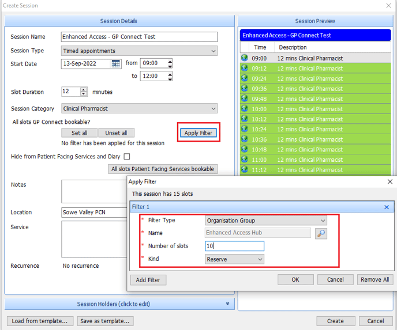397x330 pixels.
Task: Click the Slot Duration spinner control
Action: click(x=84, y=92)
